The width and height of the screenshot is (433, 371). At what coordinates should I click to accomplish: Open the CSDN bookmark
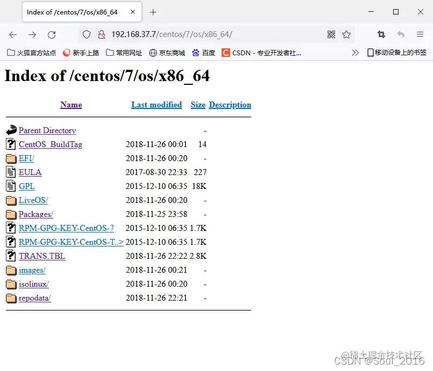point(261,53)
